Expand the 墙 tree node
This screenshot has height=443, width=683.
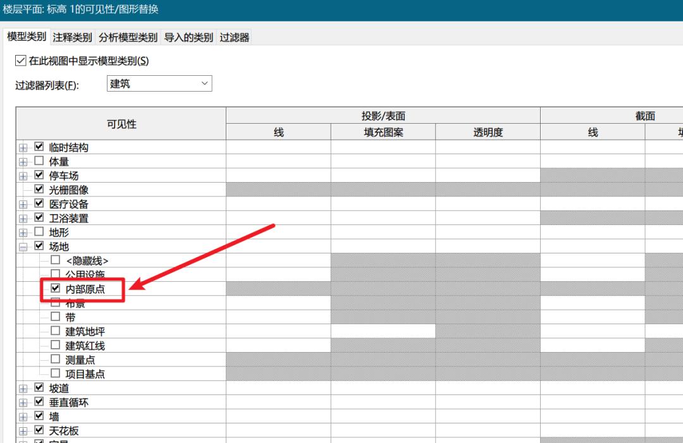[x=23, y=417]
